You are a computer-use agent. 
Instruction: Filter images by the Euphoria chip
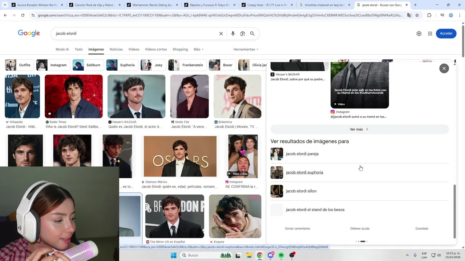(x=122, y=65)
